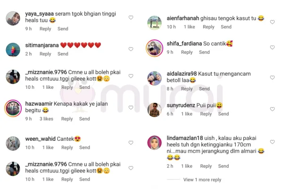This screenshot has width=283, height=189.
Task: Send aienfarhanah's comment
Action: 226,27
